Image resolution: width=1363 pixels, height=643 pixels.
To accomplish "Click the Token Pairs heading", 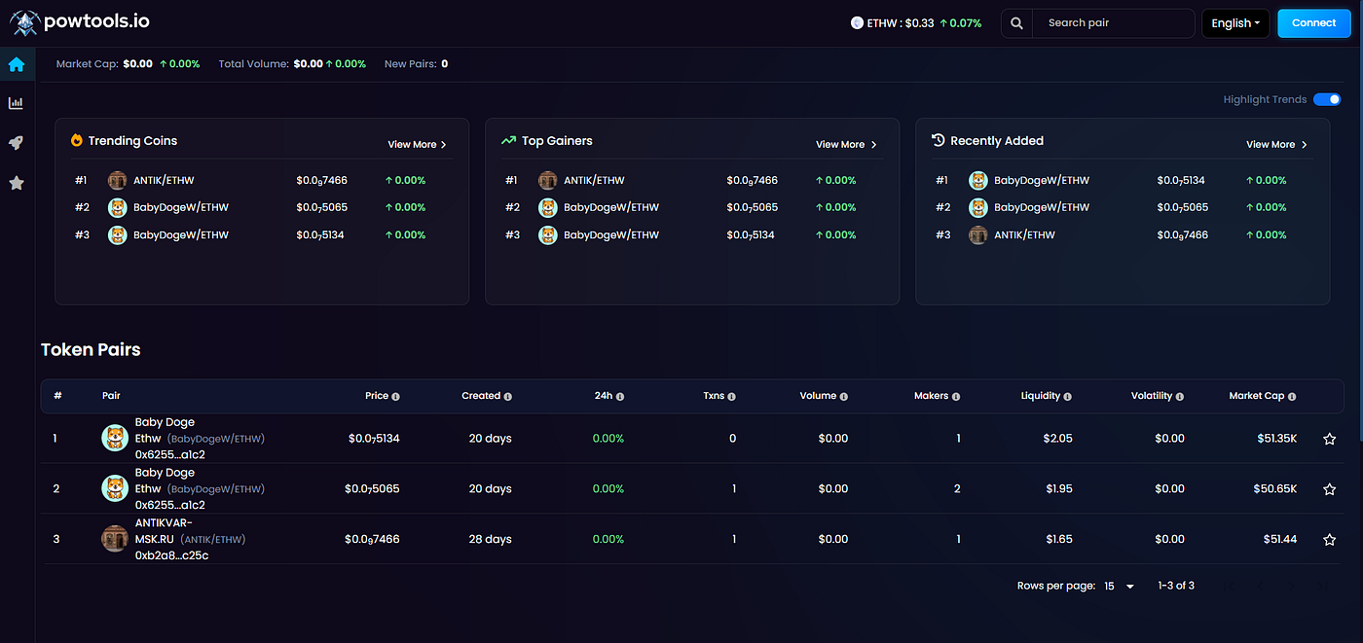I will pyautogui.click(x=91, y=350).
